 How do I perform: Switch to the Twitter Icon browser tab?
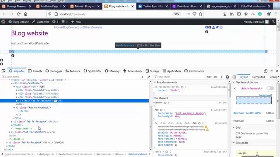[154, 6]
